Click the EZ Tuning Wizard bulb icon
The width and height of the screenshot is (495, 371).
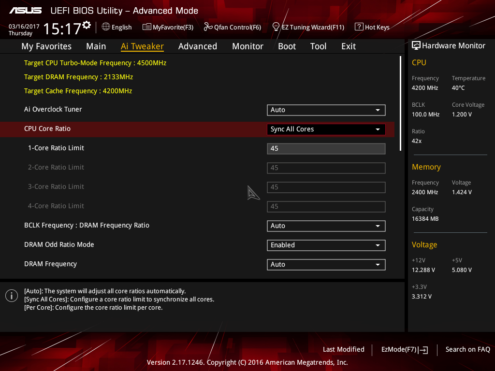pyautogui.click(x=276, y=27)
